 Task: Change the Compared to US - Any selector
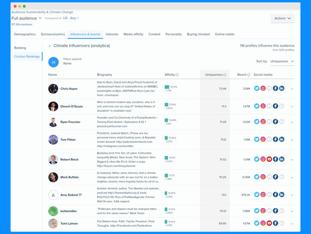tap(71, 18)
